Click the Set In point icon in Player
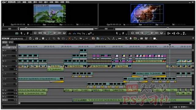 (x=21, y=33)
